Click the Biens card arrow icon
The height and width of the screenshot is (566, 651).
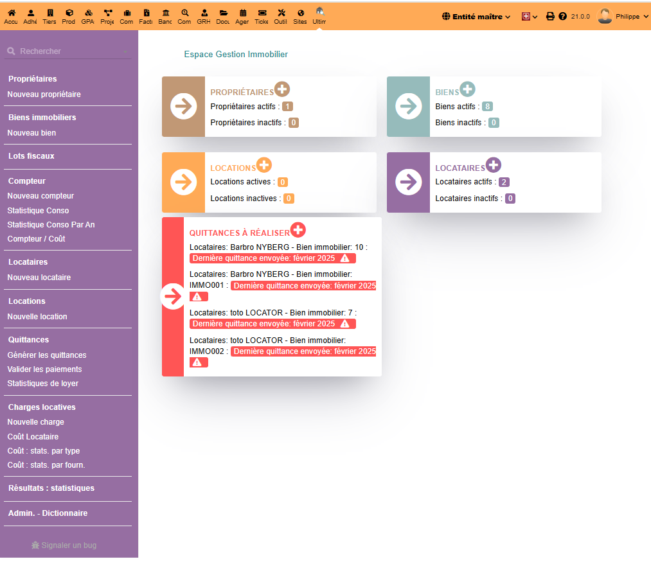pos(409,106)
